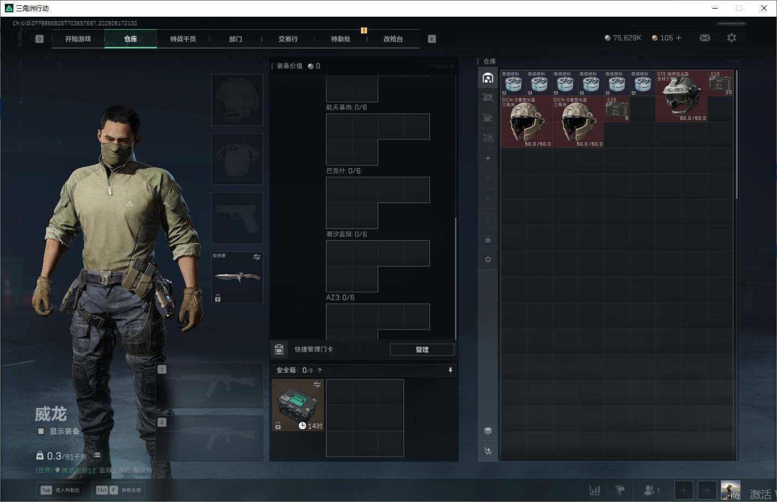Select the GT5 helmet with 60.0/60.0 durability
This screenshot has height=502, width=777.
[x=682, y=96]
